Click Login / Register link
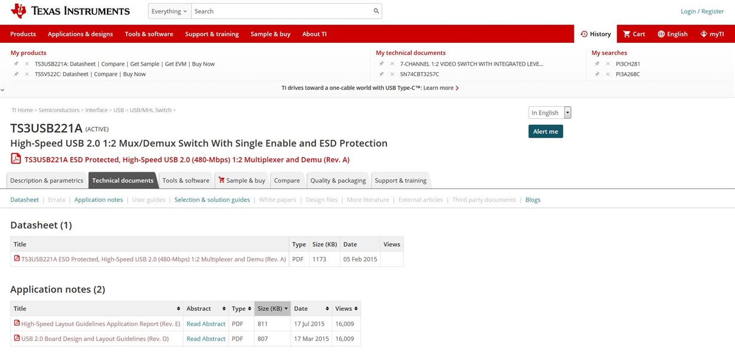Viewport: 735px width, 358px height. pos(702,11)
